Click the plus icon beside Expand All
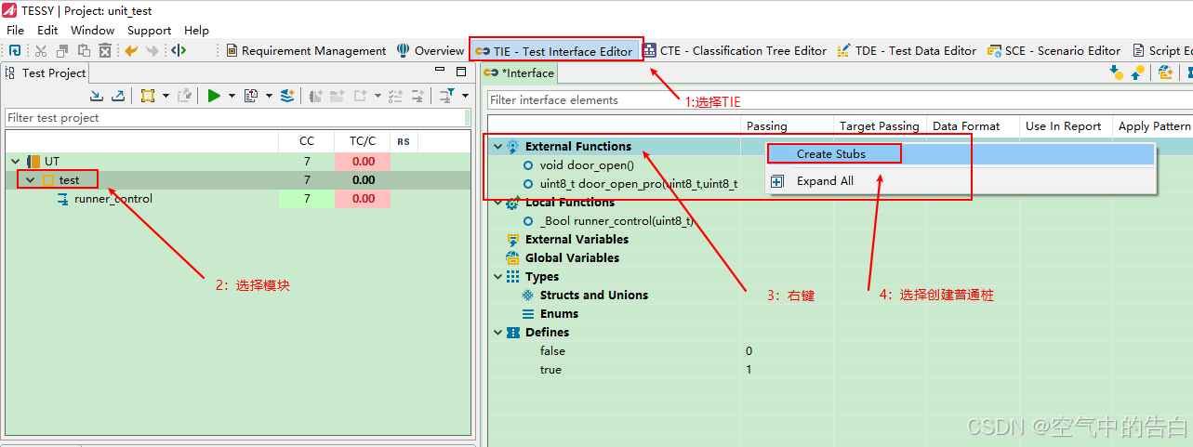This screenshot has height=447, width=1193. coord(777,181)
